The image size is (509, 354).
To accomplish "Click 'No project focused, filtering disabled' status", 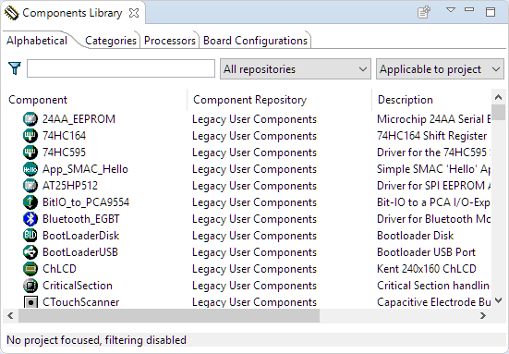I will [x=96, y=340].
